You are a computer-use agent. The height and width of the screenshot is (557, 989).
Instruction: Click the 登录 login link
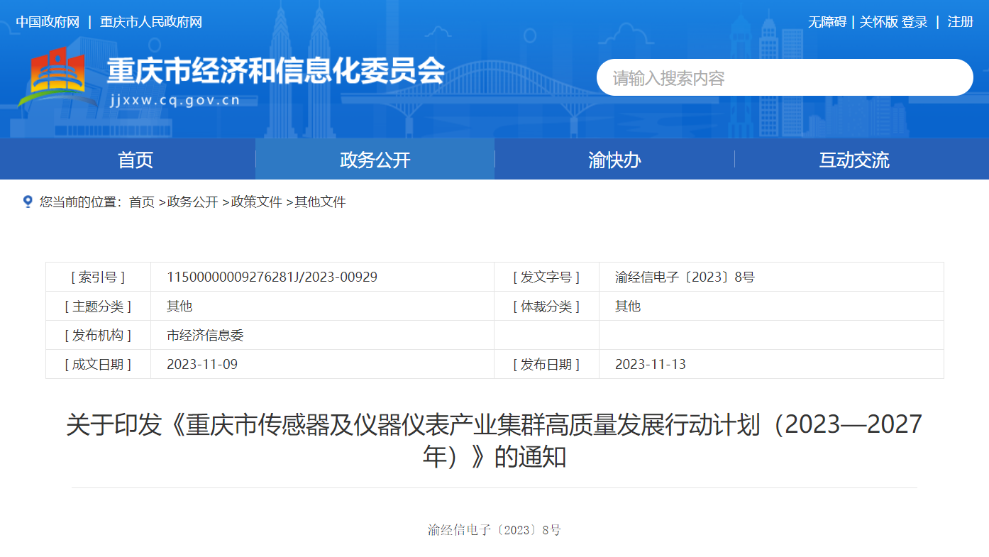point(915,22)
